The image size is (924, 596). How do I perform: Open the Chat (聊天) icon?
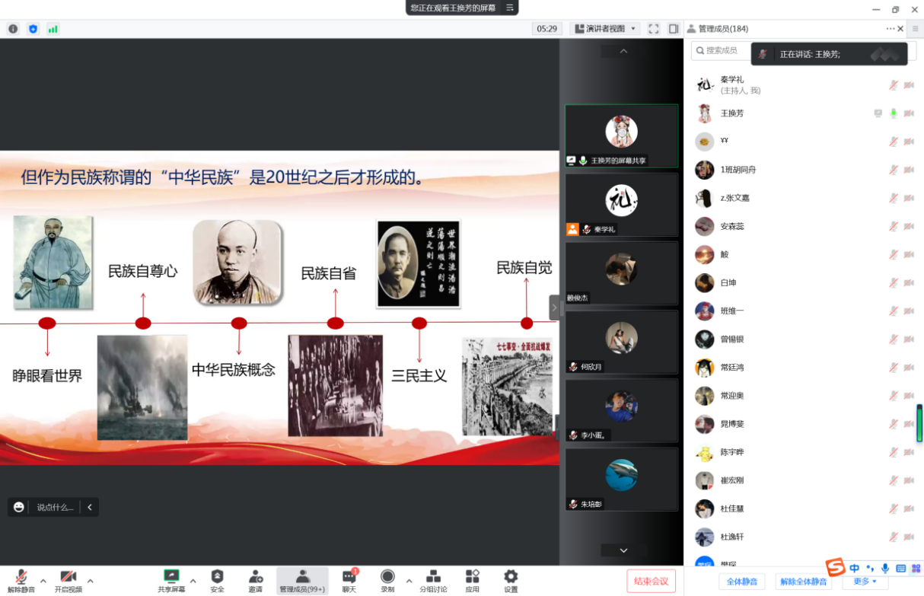point(349,578)
